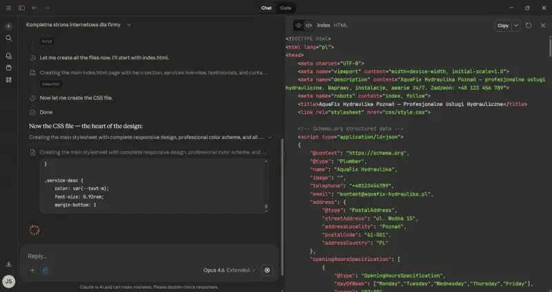The height and width of the screenshot is (292, 552).
Task: Toggle the sidebar panel icon
Action: click(x=21, y=8)
